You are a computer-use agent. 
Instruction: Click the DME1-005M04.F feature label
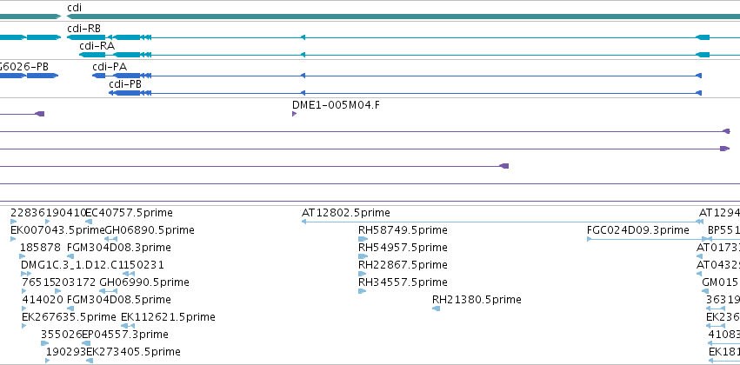tap(336, 105)
